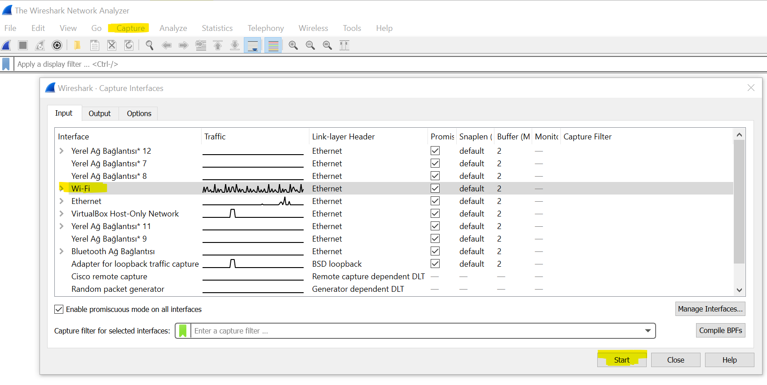This screenshot has height=385, width=767.
Task: Toggle promiscuous checkbox for Yerel Ağ Bağlantısı* 11
Action: coord(435,226)
